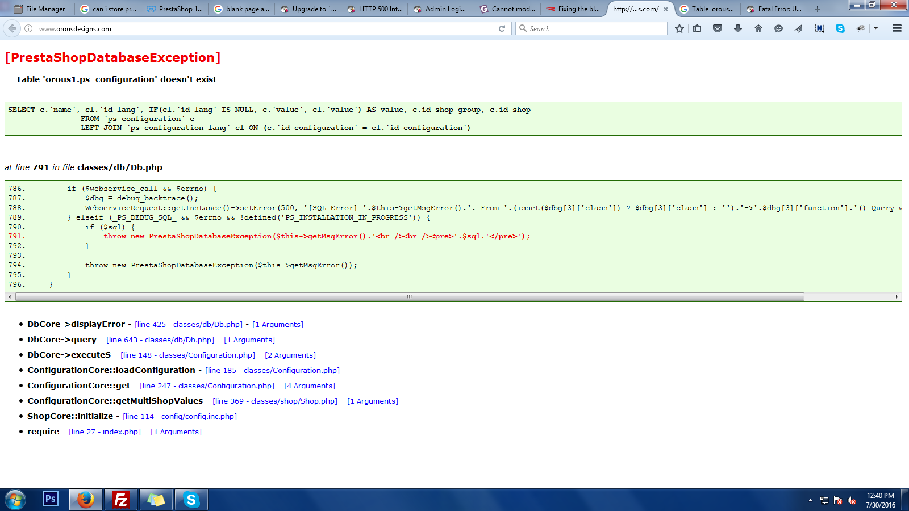Show the bookmarks list icon
The image size is (909, 511).
(x=697, y=28)
